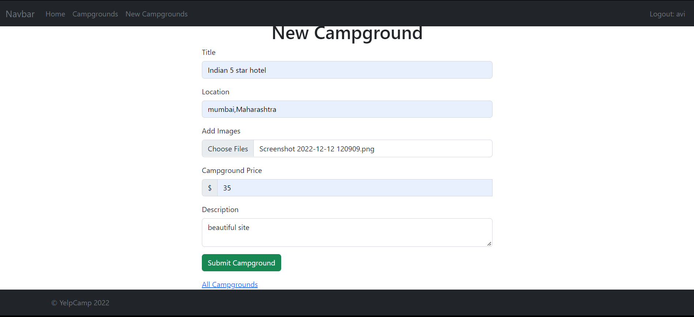Open the Campgrounds navigation link

[x=95, y=14]
